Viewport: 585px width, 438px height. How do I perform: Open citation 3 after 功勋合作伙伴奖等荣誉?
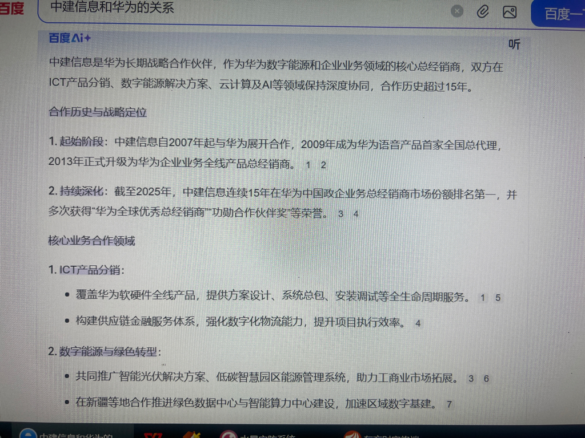pos(340,214)
